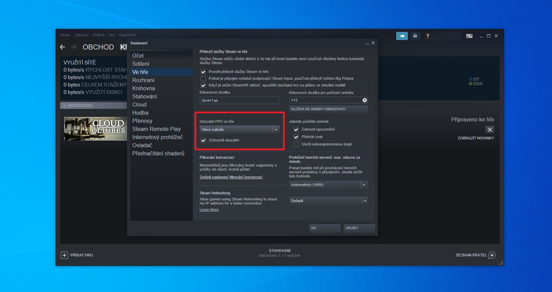This screenshot has width=552, height=292.
Task: Toggle SteamVR desktop game theater checkbox
Action: tap(203, 85)
